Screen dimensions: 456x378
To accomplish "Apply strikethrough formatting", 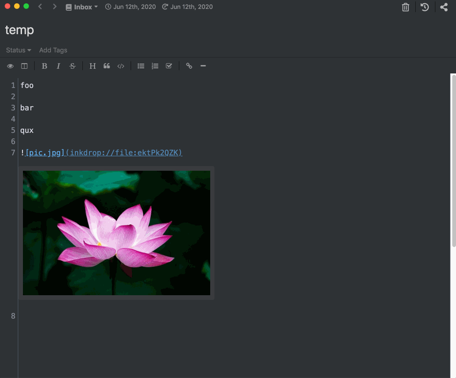I will click(73, 66).
